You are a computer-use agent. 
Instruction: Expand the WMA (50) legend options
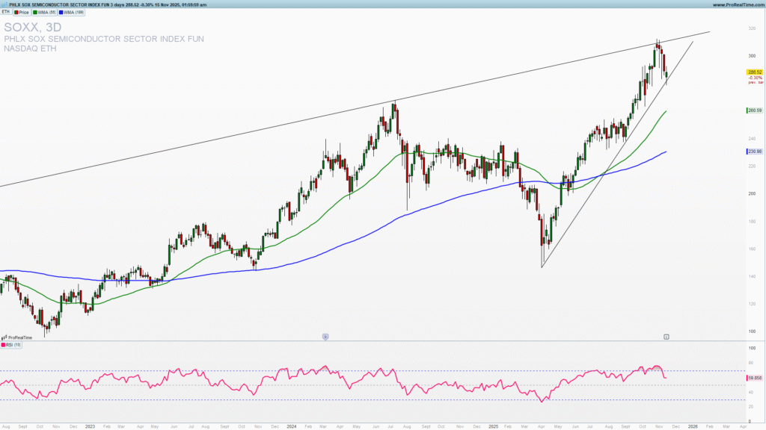tap(46, 12)
